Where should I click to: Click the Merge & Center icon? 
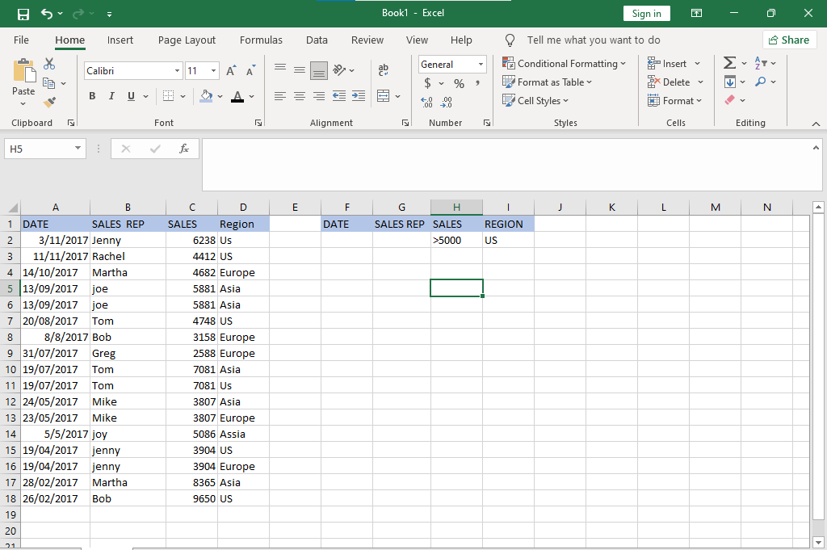coord(383,96)
